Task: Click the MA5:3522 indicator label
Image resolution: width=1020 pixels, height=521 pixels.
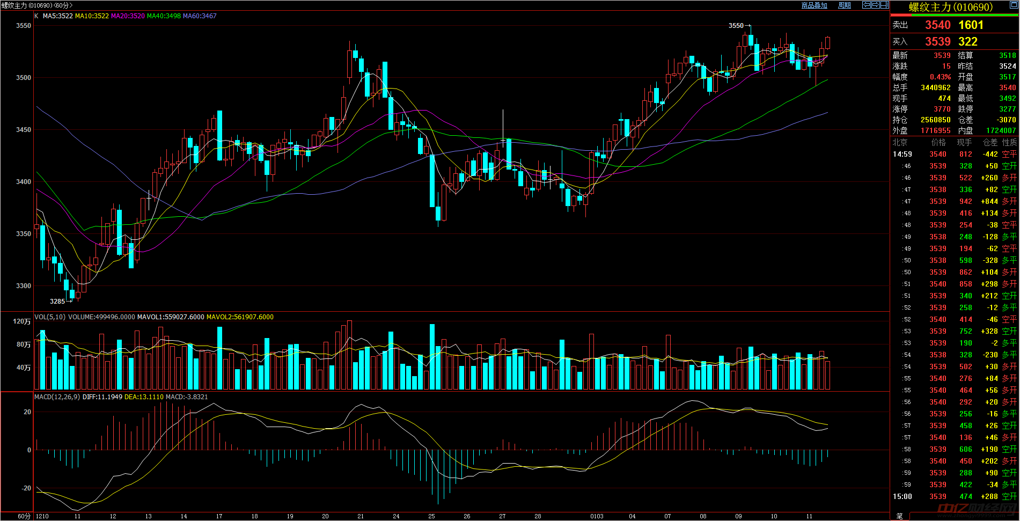Action: tap(58, 16)
